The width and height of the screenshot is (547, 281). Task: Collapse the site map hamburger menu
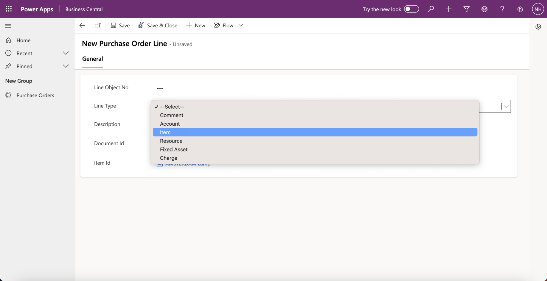8,26
